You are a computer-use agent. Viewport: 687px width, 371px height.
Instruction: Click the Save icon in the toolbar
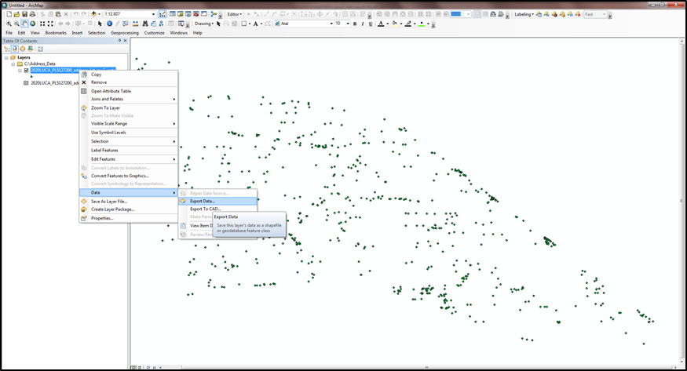(24, 14)
